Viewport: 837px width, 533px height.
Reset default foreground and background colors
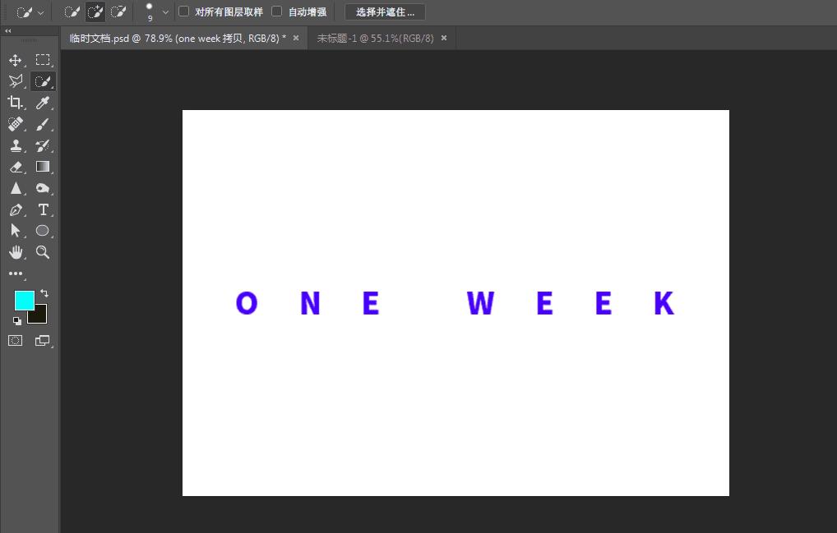17,321
